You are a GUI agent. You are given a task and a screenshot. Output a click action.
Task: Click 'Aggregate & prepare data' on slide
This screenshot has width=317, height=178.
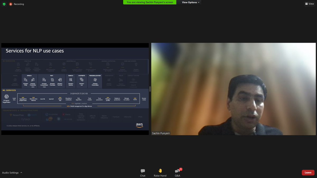point(23,99)
